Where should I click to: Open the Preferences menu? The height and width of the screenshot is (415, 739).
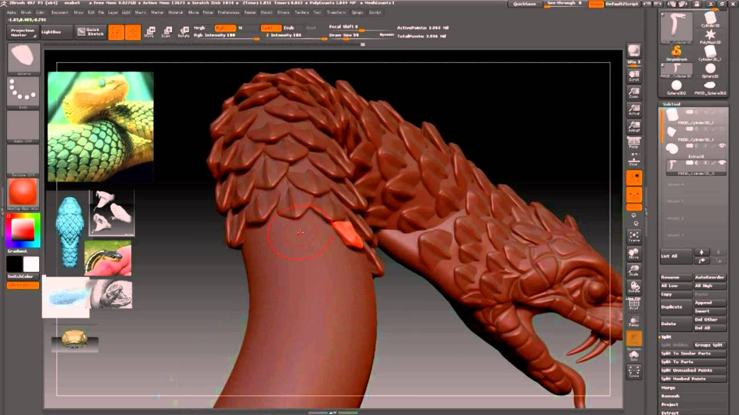click(x=229, y=12)
